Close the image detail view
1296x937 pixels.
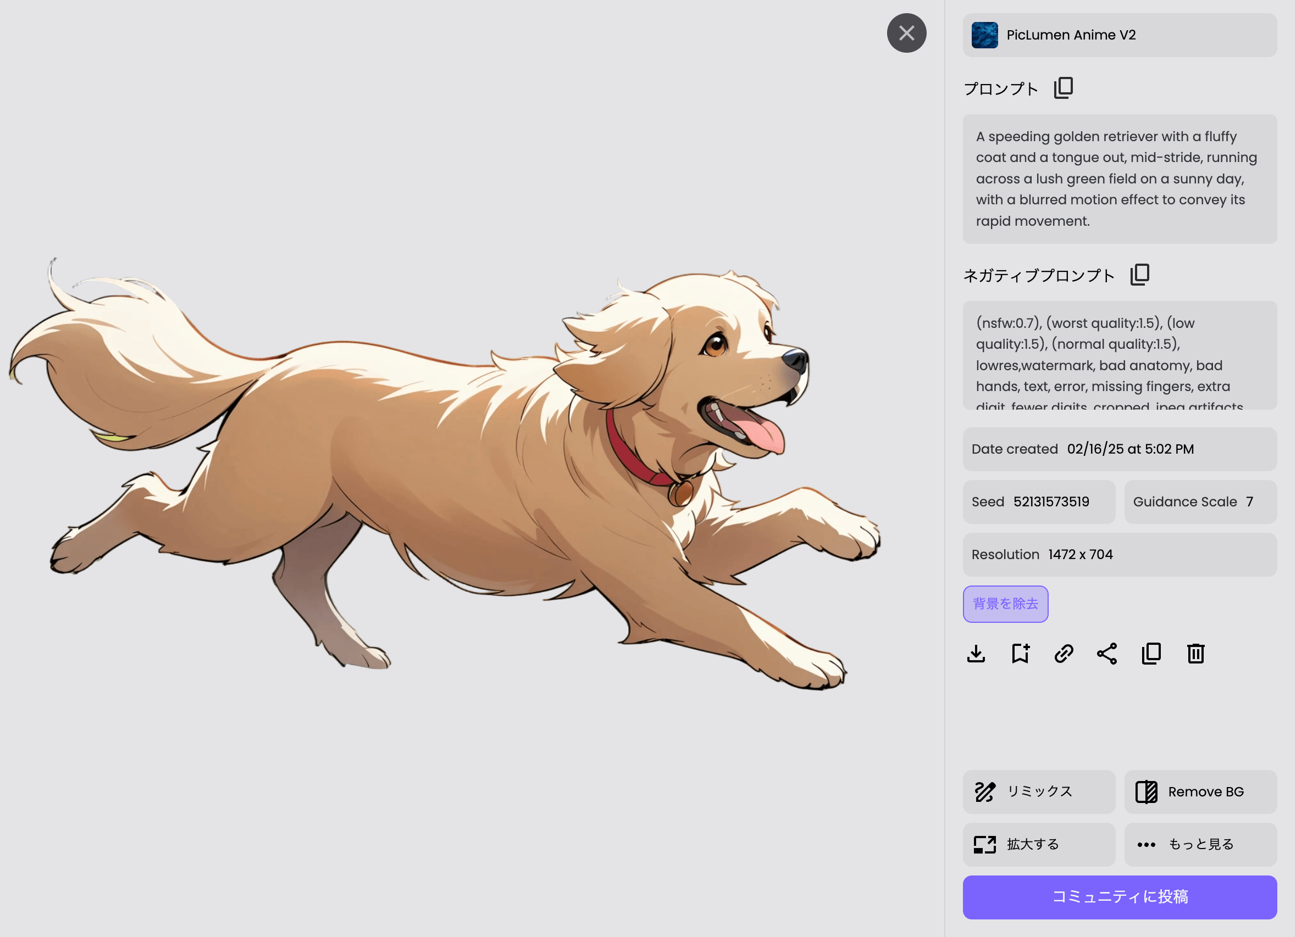(906, 33)
